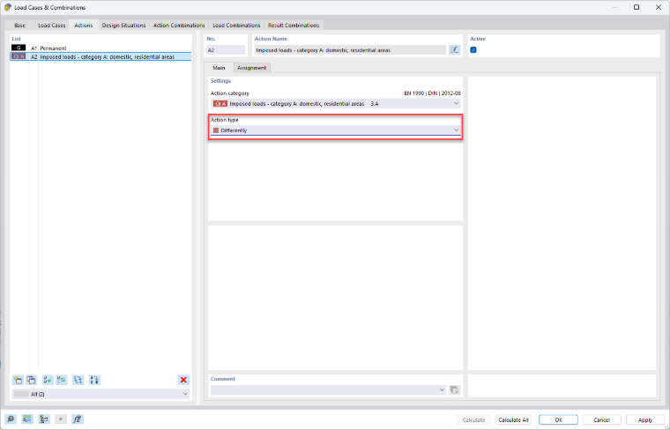Click the edit icon beside Action Name
This screenshot has width=670, height=430.
pyautogui.click(x=455, y=50)
